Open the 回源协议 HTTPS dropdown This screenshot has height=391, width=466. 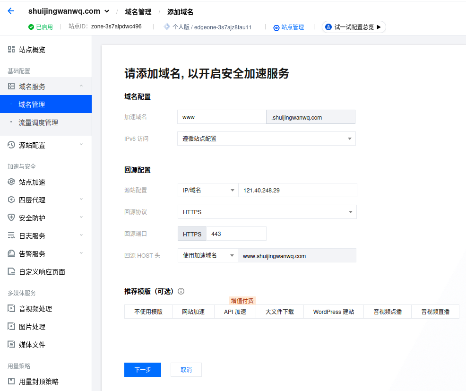tap(267, 212)
